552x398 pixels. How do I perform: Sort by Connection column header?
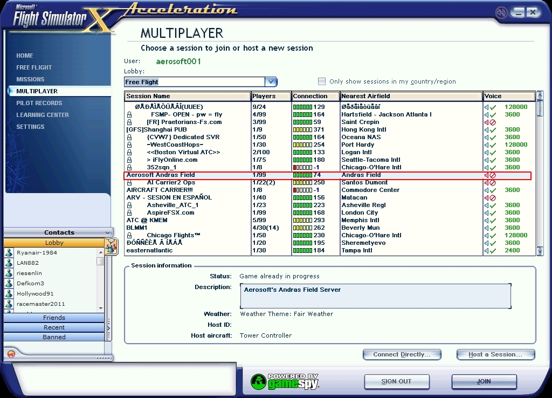click(x=315, y=96)
